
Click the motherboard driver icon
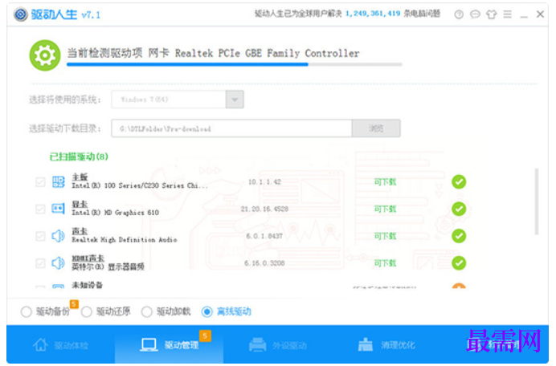coord(59,181)
